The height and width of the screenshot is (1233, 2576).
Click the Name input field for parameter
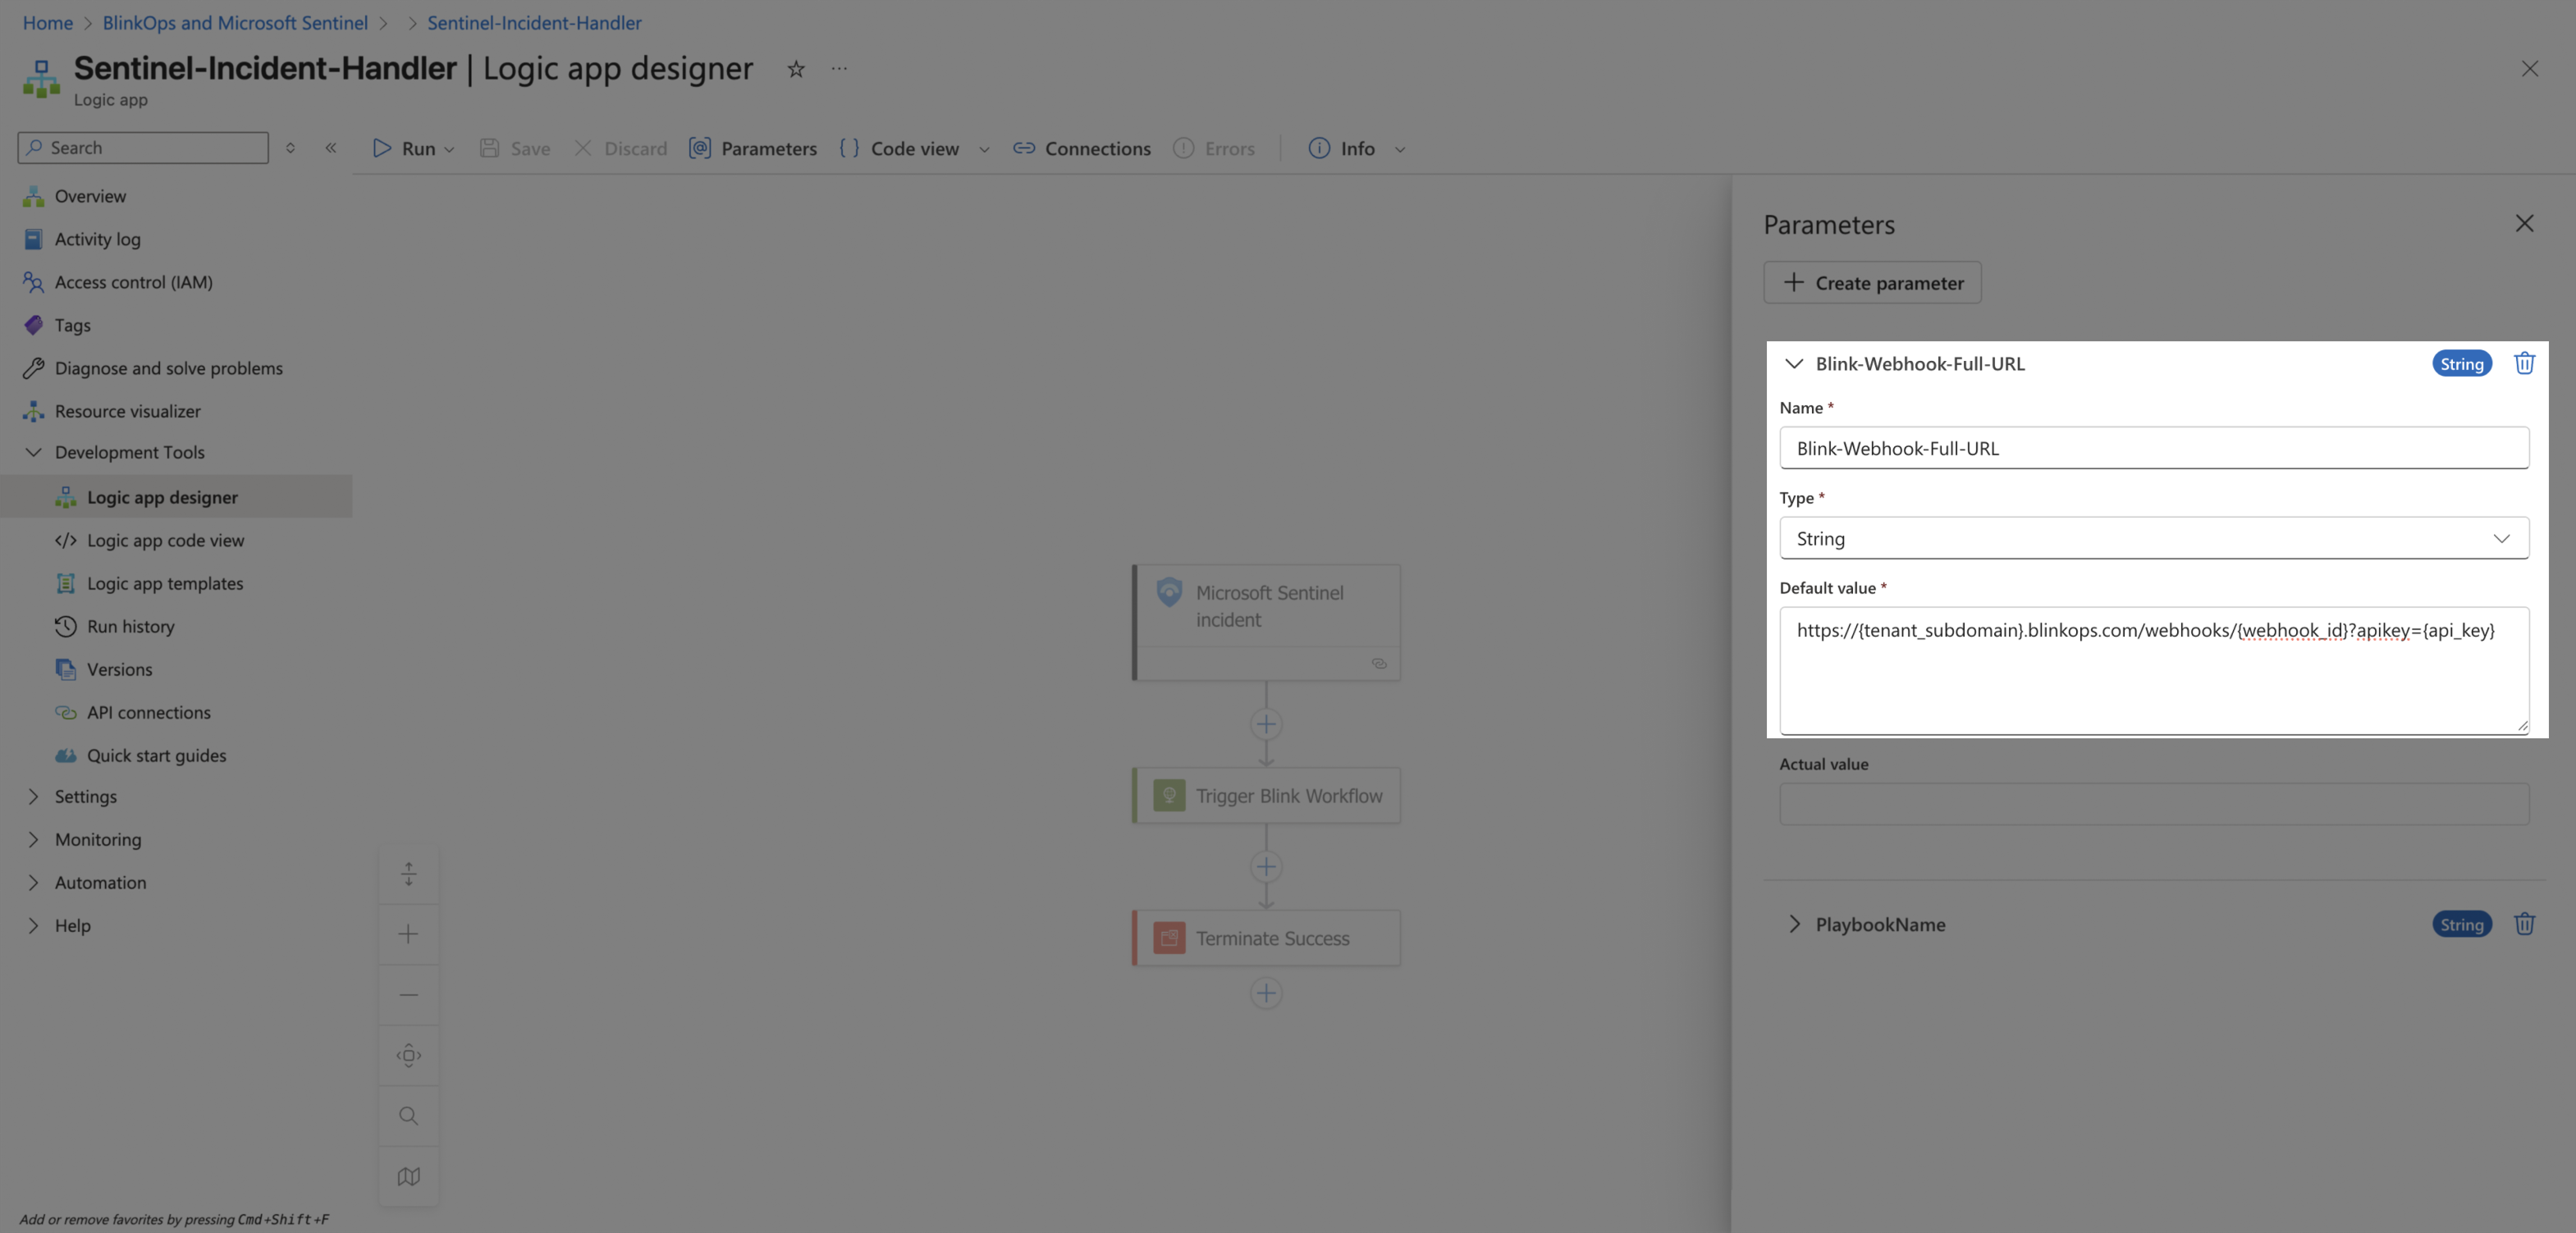(x=2153, y=448)
